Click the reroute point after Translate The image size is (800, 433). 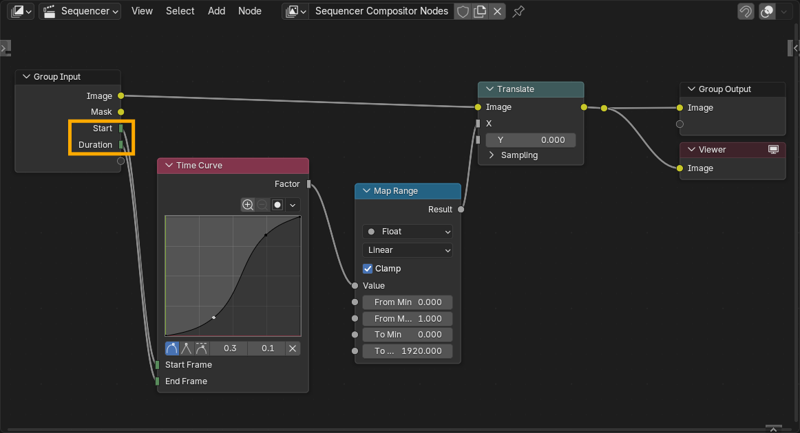coord(604,108)
